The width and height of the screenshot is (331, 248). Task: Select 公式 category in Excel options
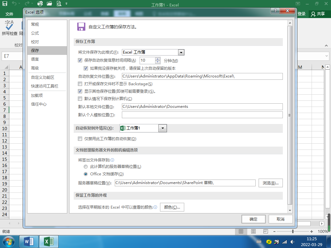[x=47, y=33]
